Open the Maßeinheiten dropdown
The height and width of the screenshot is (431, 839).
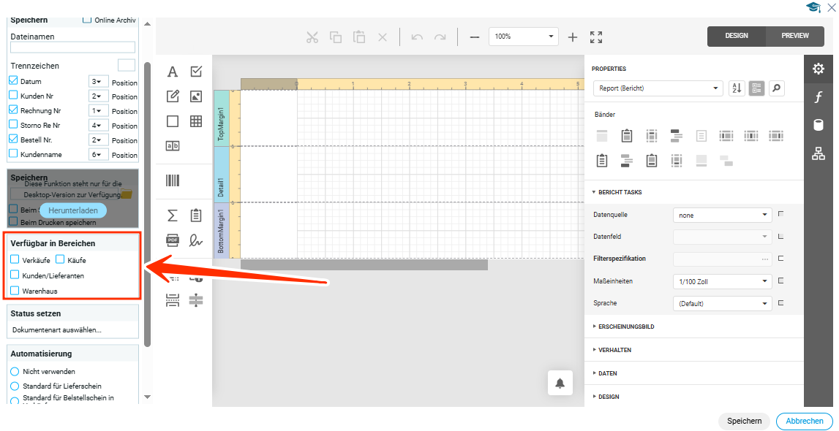(722, 281)
